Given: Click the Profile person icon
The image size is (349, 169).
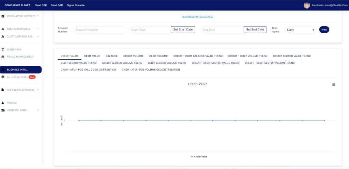Looking at the screenshot, I should coord(3,103).
